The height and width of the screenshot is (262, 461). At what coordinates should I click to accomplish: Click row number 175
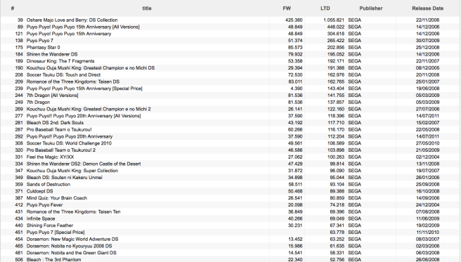(x=19, y=47)
